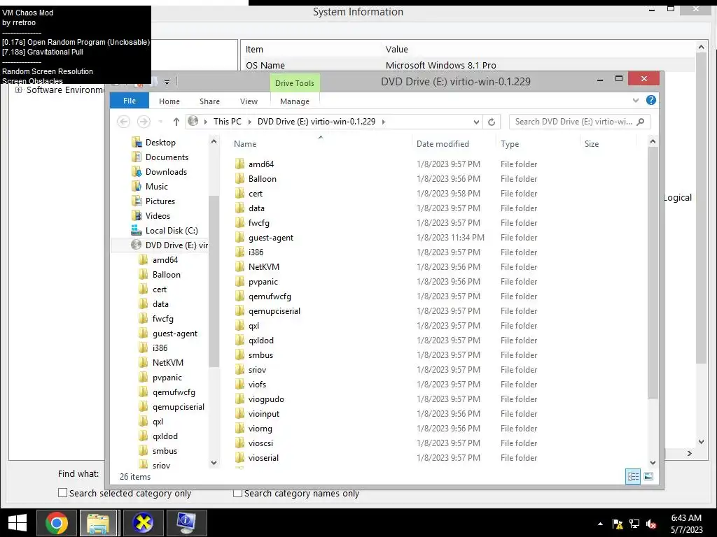Click navigation pane scroll down arrow
Image resolution: width=717 pixels, height=537 pixels.
(x=214, y=463)
